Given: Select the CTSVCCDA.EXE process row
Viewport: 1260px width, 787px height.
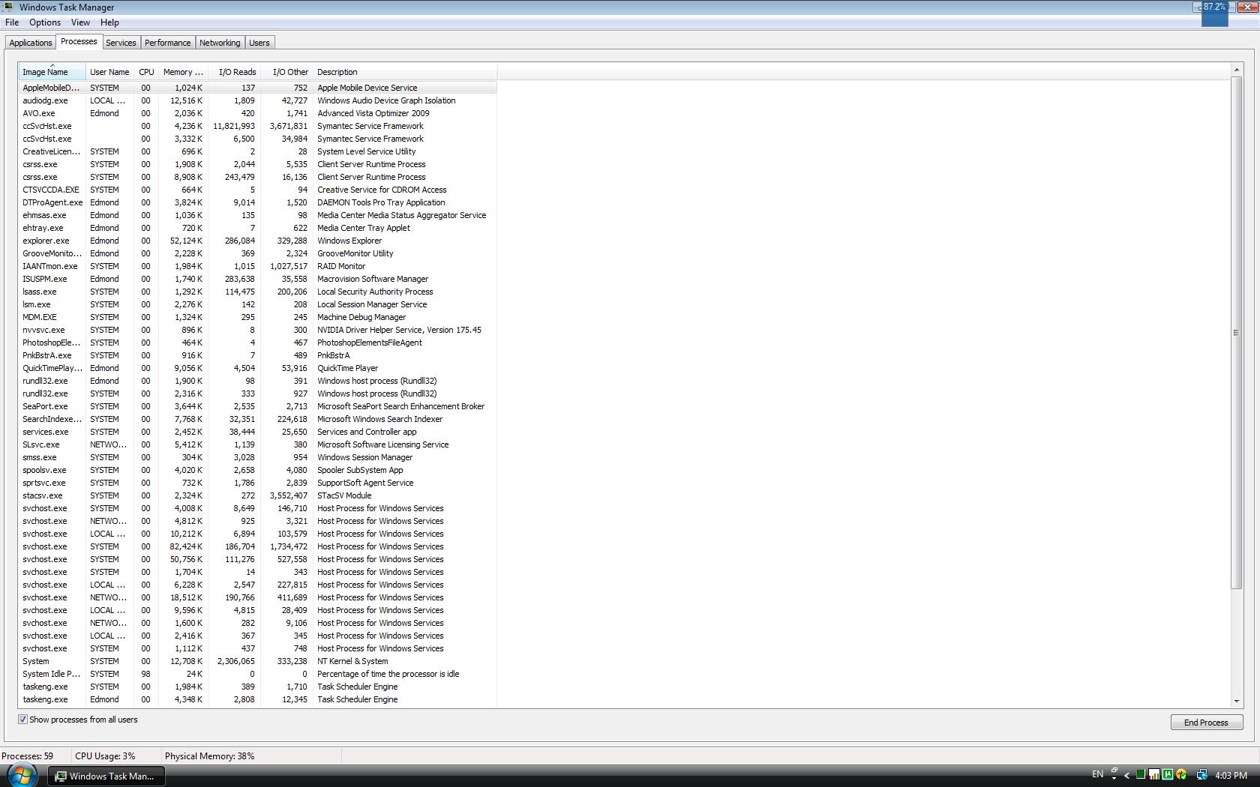Looking at the screenshot, I should point(257,190).
